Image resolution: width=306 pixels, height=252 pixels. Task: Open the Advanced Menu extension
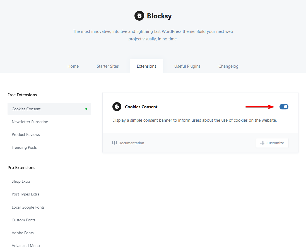coord(26,246)
